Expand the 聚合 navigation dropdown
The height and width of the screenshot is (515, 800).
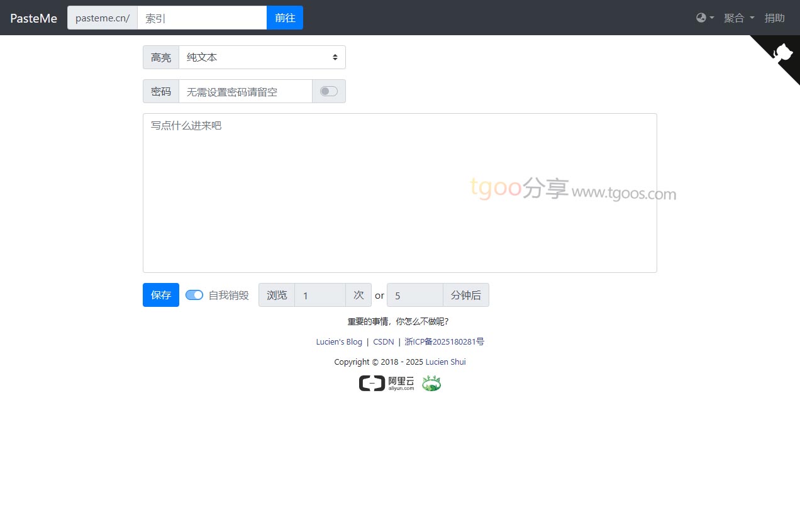pyautogui.click(x=738, y=18)
